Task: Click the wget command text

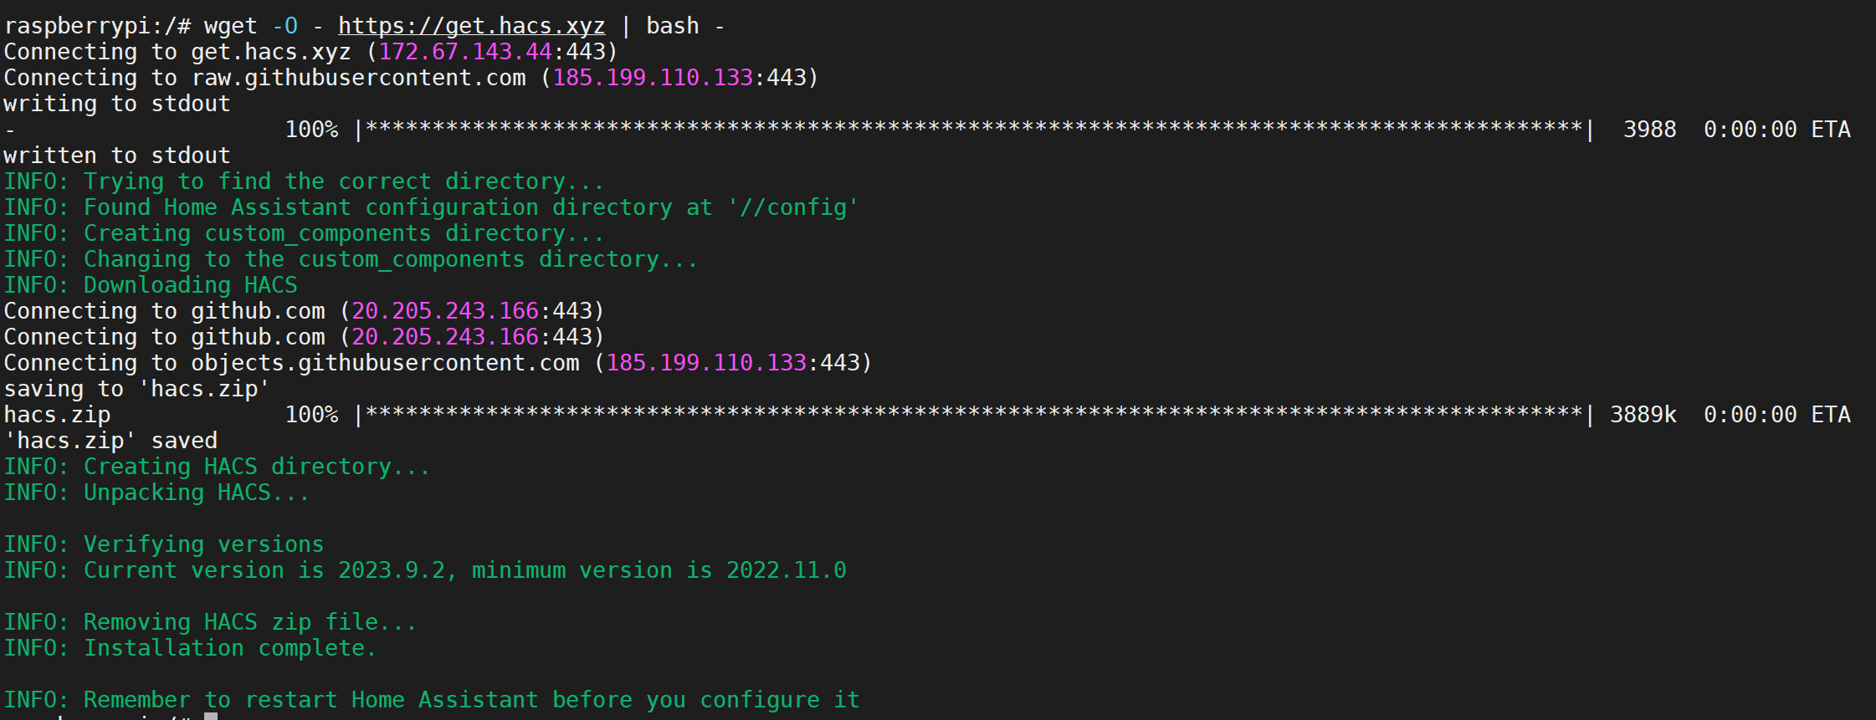Action: pos(230,26)
